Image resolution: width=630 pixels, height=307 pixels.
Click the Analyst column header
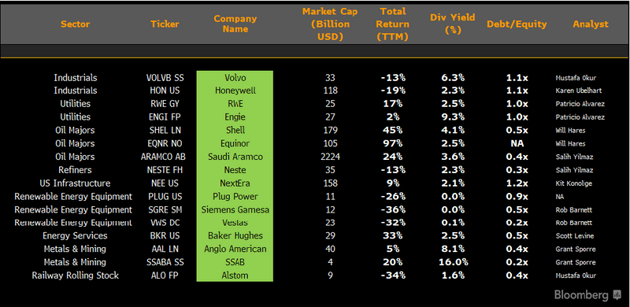point(591,24)
